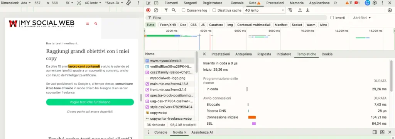The width and height of the screenshot is (395, 139).
Task: Click Voglio testi che funzionano button
Action: point(90,102)
